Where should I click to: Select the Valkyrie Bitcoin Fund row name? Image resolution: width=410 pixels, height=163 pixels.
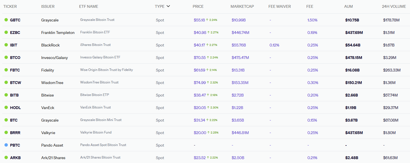click(x=96, y=132)
